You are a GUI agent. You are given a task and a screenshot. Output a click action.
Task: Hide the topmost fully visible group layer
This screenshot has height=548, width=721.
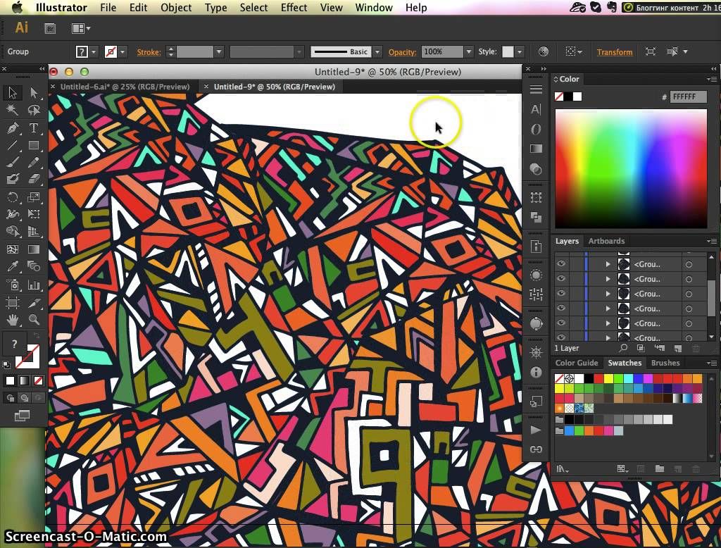click(x=561, y=264)
